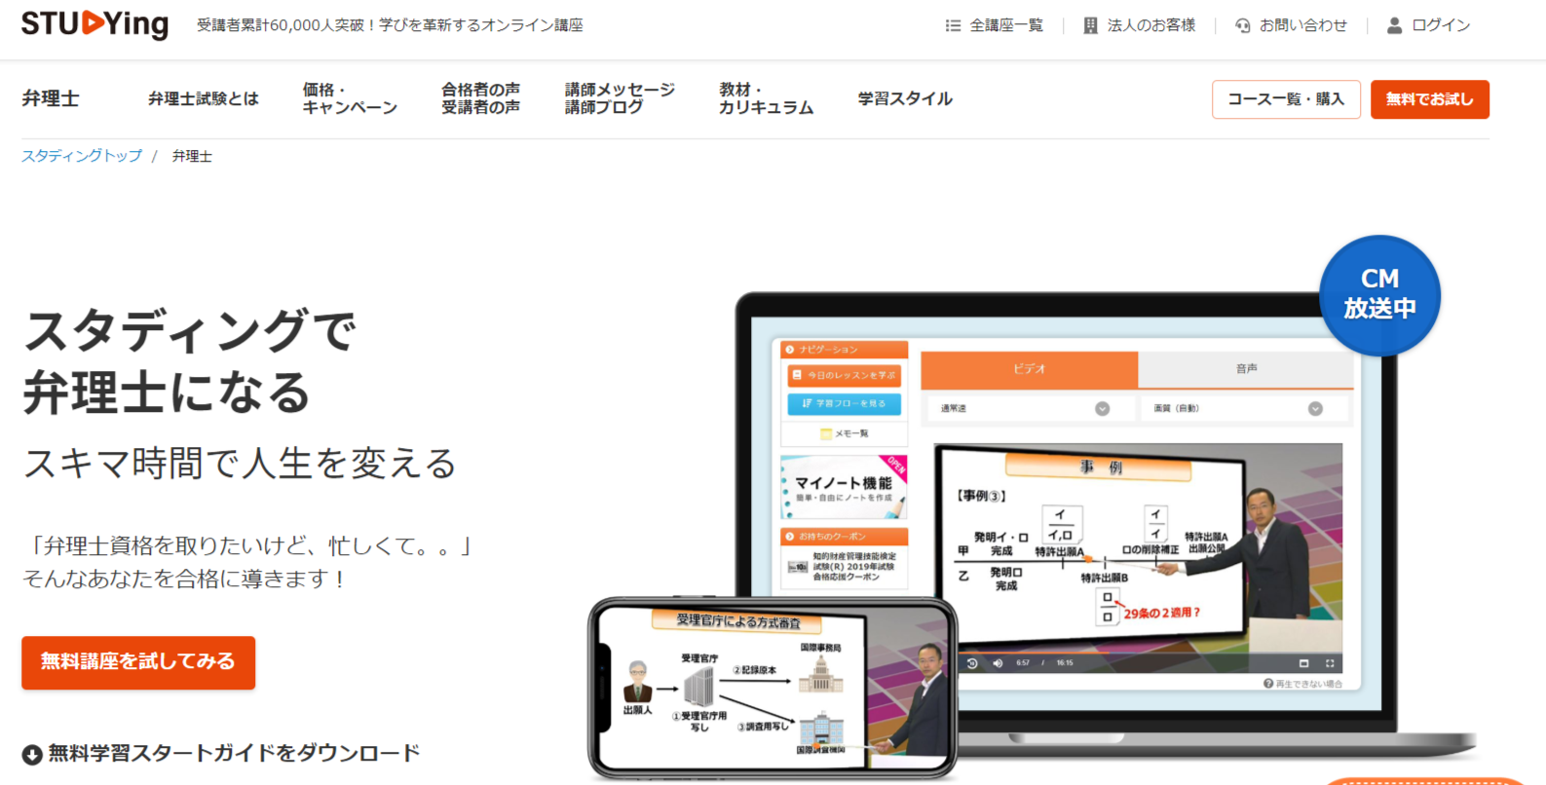Click rewind icon in video player
1546x785 pixels.
971,663
